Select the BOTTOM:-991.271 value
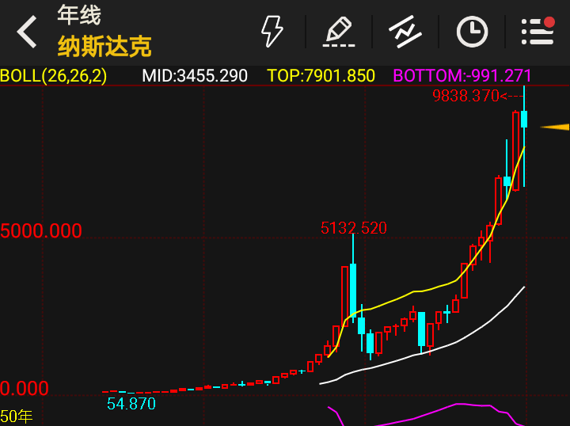 pyautogui.click(x=462, y=76)
